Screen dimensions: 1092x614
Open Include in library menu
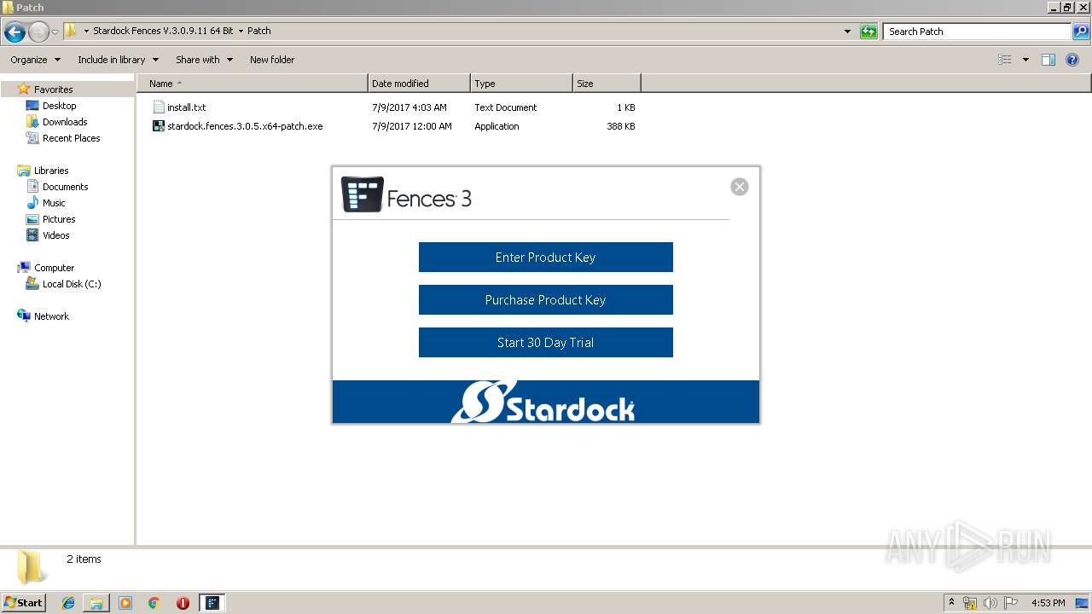[x=118, y=60]
